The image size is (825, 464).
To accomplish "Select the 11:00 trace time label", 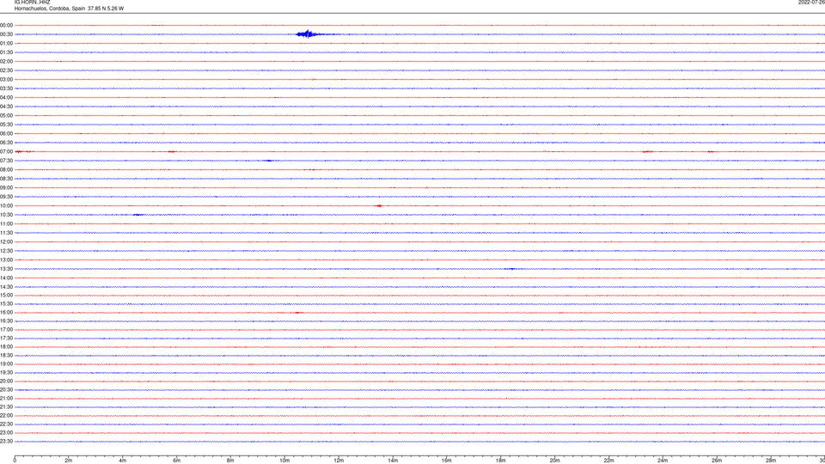I will 6,223.
